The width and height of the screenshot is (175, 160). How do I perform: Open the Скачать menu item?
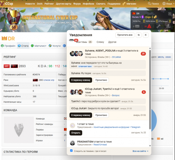pyautogui.click(x=101, y=4)
